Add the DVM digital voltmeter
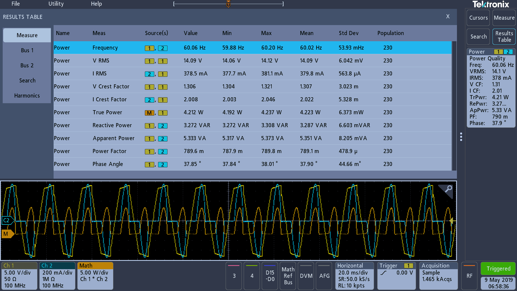The height and width of the screenshot is (291, 517). tap(306, 276)
